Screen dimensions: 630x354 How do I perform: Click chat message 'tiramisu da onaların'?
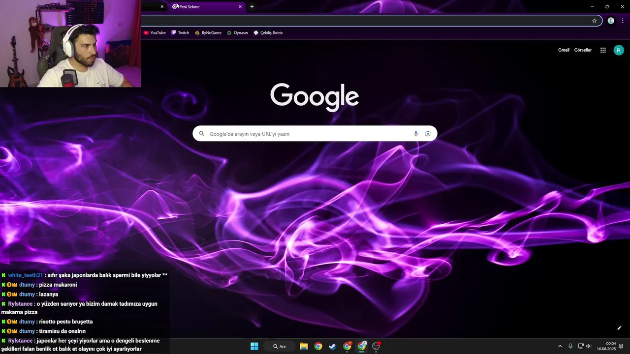point(63,331)
